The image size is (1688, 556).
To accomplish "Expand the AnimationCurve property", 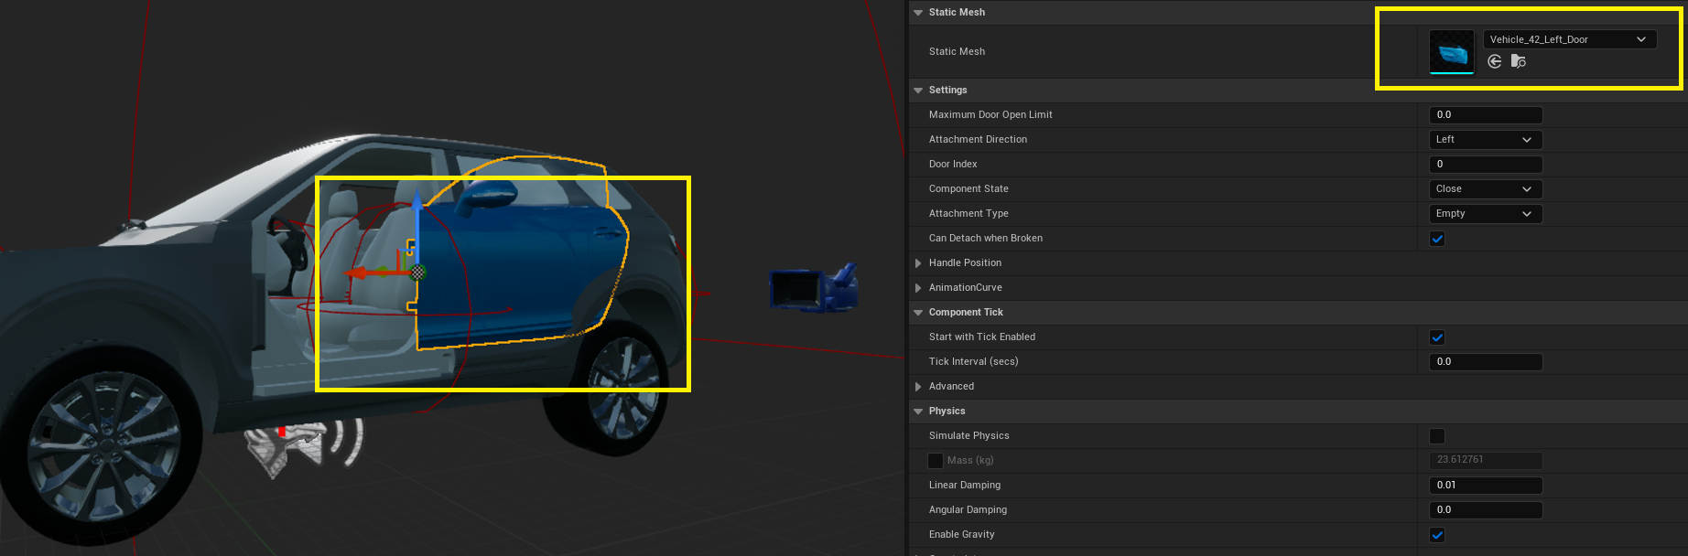I will [918, 288].
